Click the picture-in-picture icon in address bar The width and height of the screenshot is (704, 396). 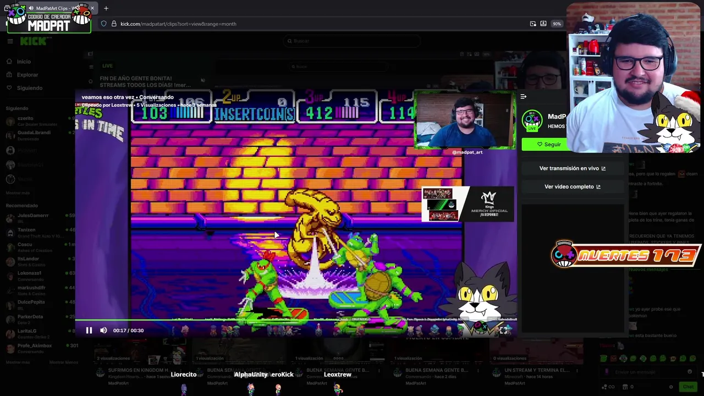533,24
